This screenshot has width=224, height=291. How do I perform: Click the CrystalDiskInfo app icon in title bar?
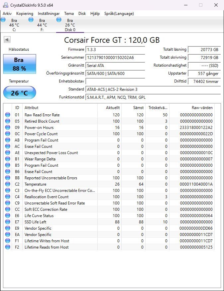(x=4, y=5)
